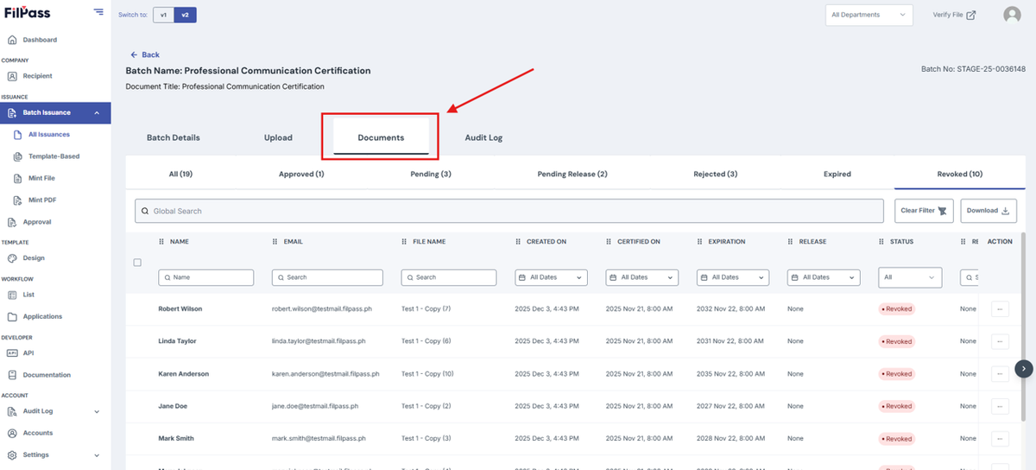Click the workflow List icon
The image size is (1036, 470).
tap(12, 295)
